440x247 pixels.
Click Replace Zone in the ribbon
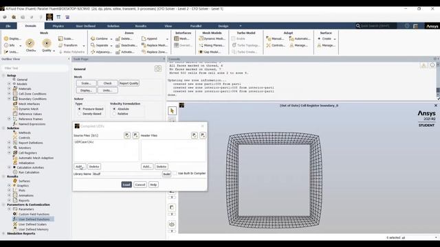click(154, 52)
